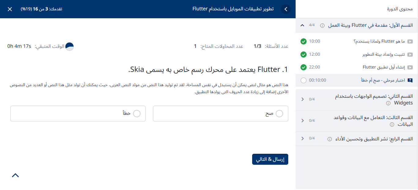Screen dimensions: 418x190
Task: Select the صح answer radio button
Action: pos(279,114)
